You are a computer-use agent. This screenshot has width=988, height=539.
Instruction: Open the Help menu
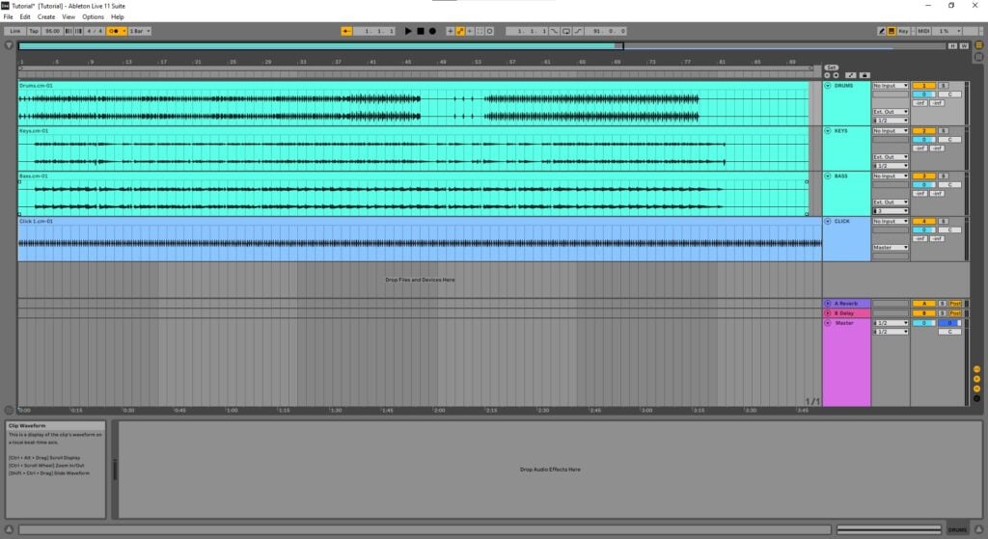pos(117,17)
